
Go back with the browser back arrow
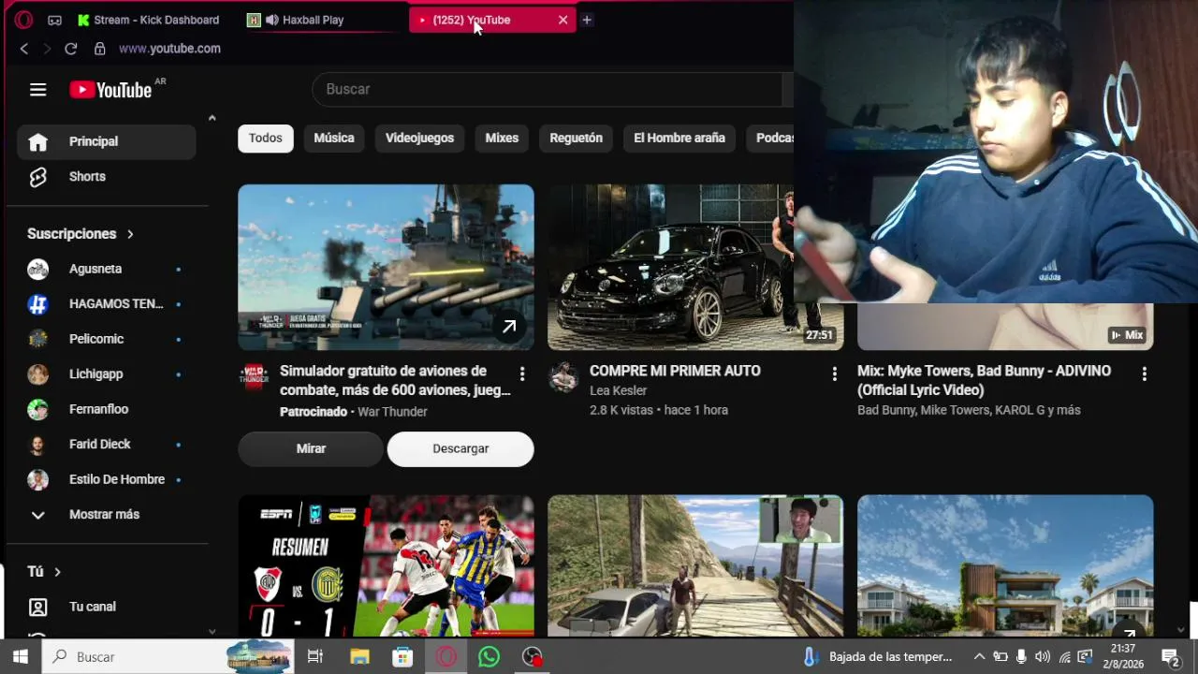coord(24,49)
